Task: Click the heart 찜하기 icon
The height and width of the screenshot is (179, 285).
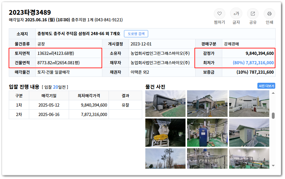Action: [219, 13]
